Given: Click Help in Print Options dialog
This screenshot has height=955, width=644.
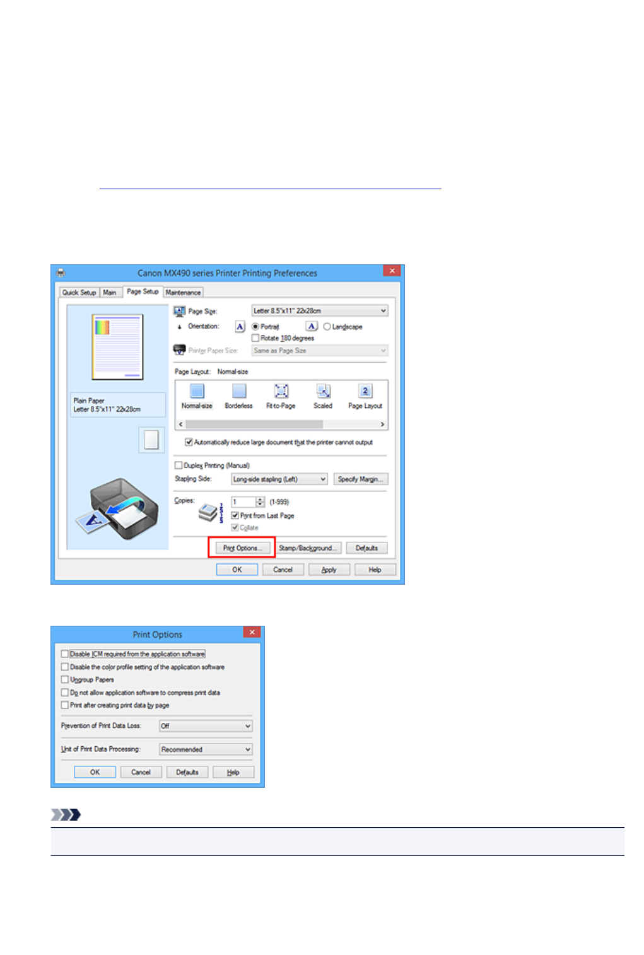Looking at the screenshot, I should coord(233,772).
